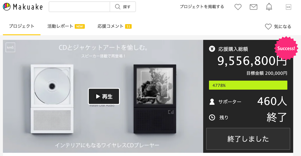Click the 探す search button
This screenshot has height=156, width=301.
point(123,7)
